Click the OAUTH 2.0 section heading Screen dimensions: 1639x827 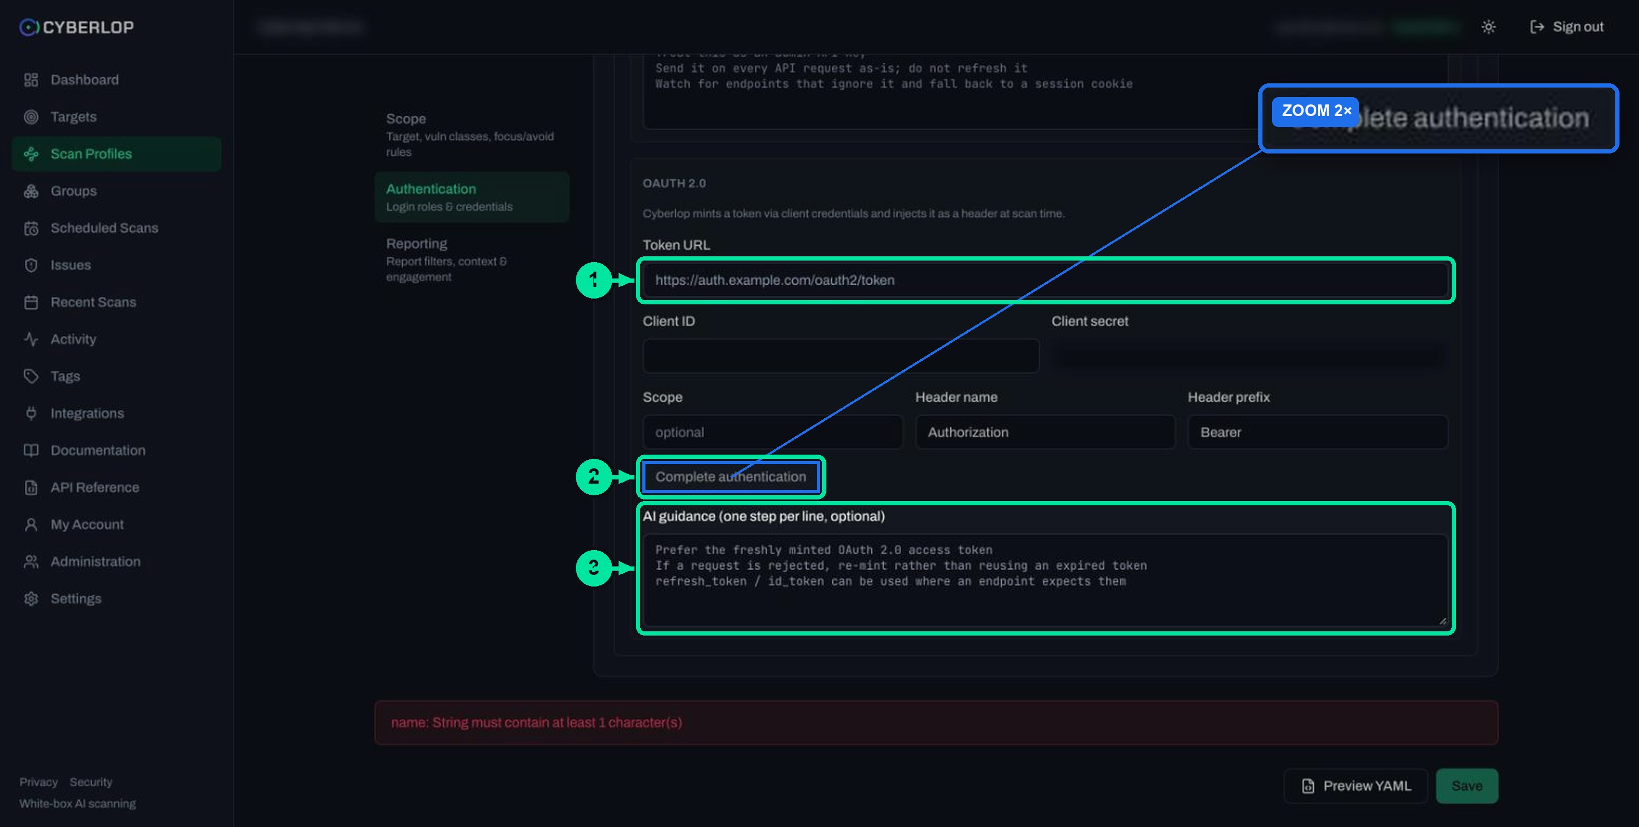(674, 183)
